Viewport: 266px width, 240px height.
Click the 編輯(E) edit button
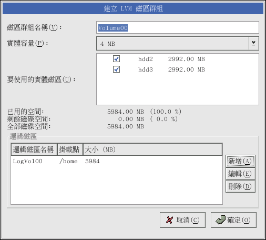tap(240, 174)
